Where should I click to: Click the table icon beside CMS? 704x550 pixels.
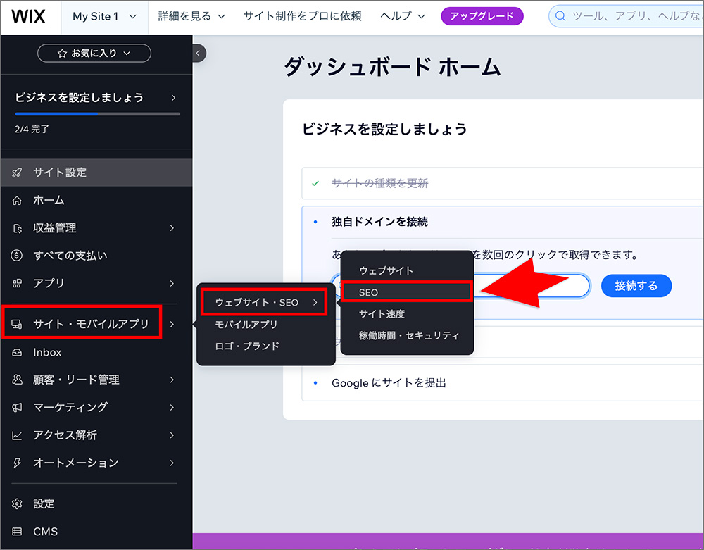(17, 532)
